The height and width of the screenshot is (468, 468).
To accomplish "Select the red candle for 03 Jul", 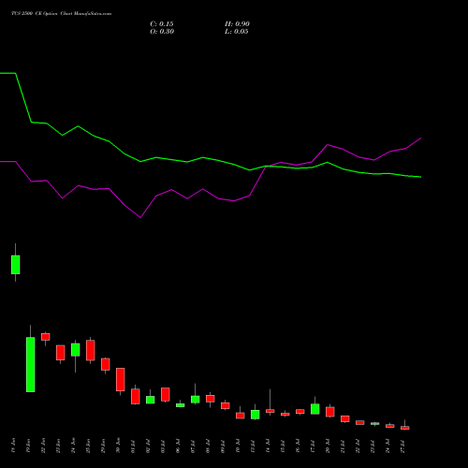I will pyautogui.click(x=166, y=394).
